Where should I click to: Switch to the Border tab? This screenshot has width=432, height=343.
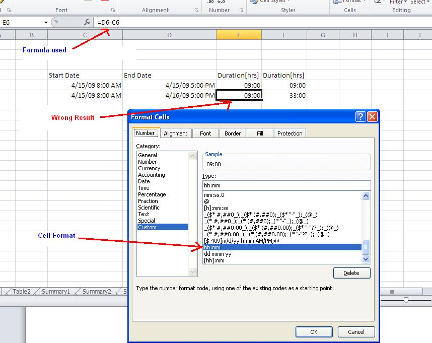[233, 133]
